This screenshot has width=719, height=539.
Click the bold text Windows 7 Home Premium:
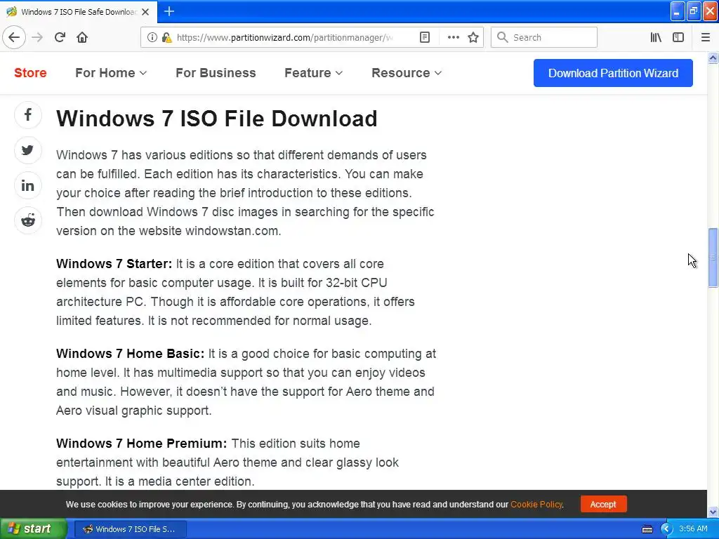point(141,444)
